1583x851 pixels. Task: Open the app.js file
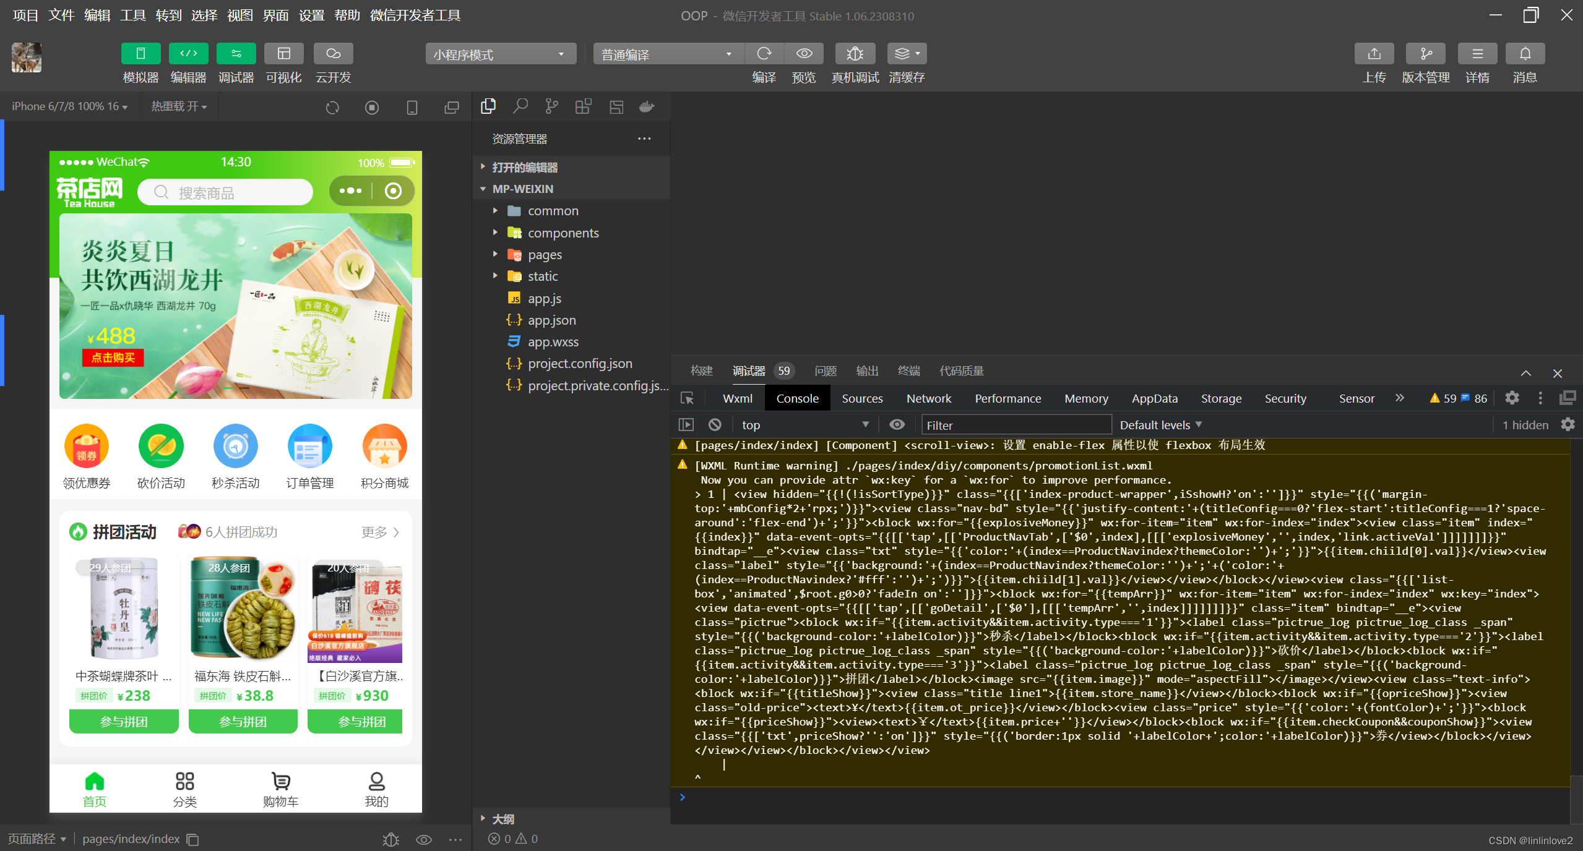[x=571, y=298]
